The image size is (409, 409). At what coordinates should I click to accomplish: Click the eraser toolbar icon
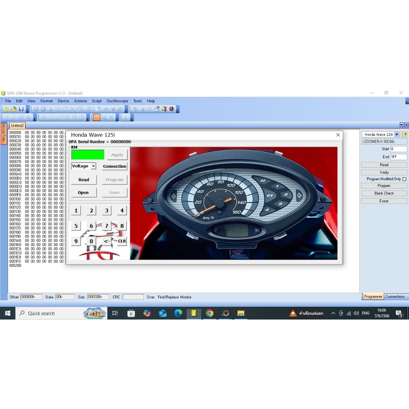pyautogui.click(x=157, y=109)
